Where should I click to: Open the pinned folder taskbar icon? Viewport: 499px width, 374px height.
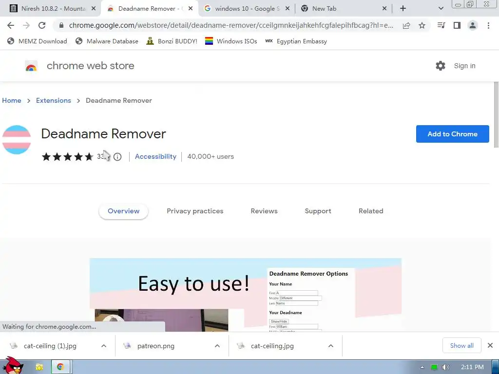[39, 367]
